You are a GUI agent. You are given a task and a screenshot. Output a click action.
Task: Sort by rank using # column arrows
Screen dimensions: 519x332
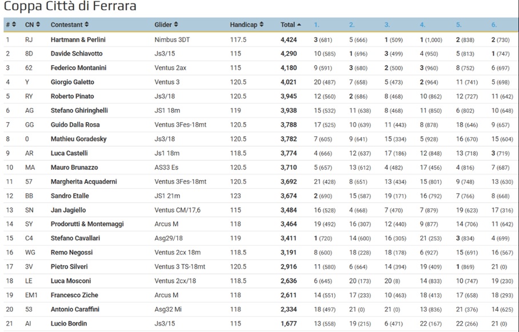click(14, 25)
